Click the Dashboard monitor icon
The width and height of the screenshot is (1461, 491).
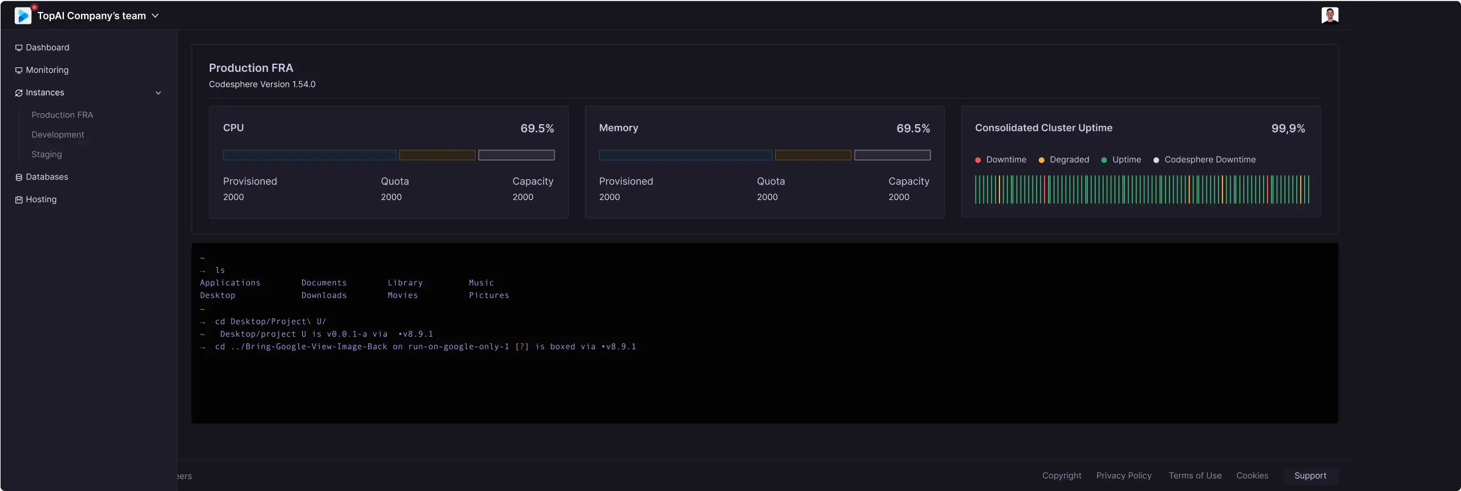point(19,48)
